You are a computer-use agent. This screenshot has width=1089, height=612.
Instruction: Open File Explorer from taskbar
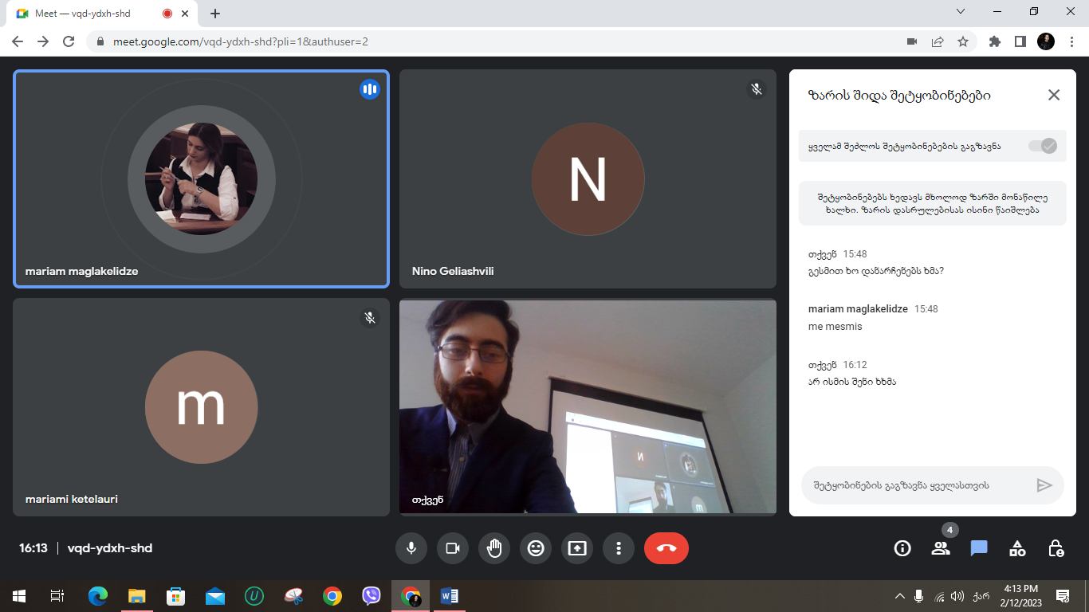(137, 596)
